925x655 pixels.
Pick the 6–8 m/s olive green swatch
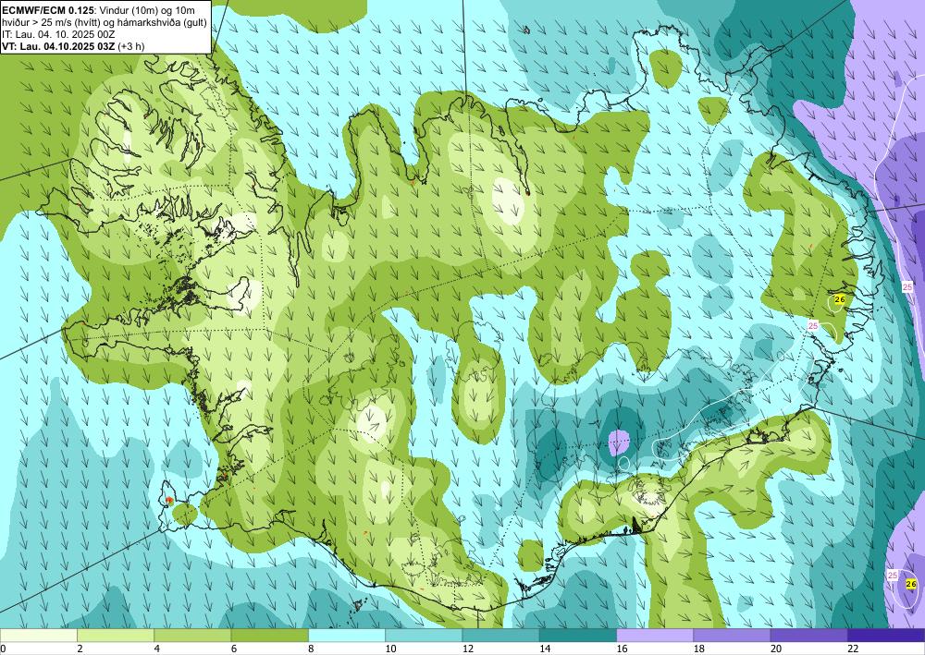(269, 636)
